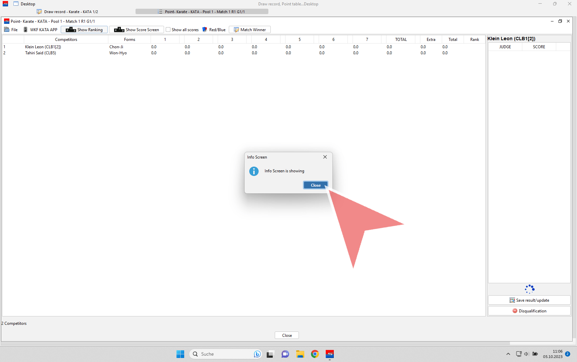
Task: Click the Close button below the table
Action: pos(287,336)
